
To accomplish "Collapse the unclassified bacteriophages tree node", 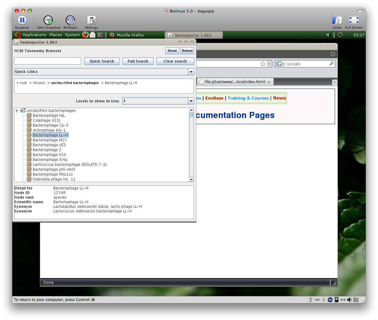I will click(x=17, y=111).
